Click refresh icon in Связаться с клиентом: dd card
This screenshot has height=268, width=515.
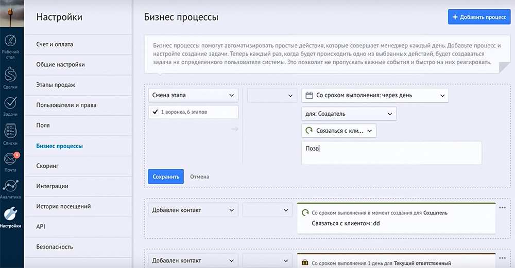305,212
